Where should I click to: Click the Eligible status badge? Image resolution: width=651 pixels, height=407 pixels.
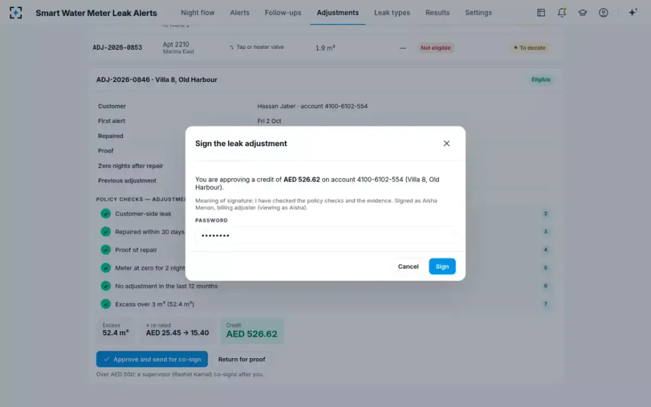[x=541, y=80]
